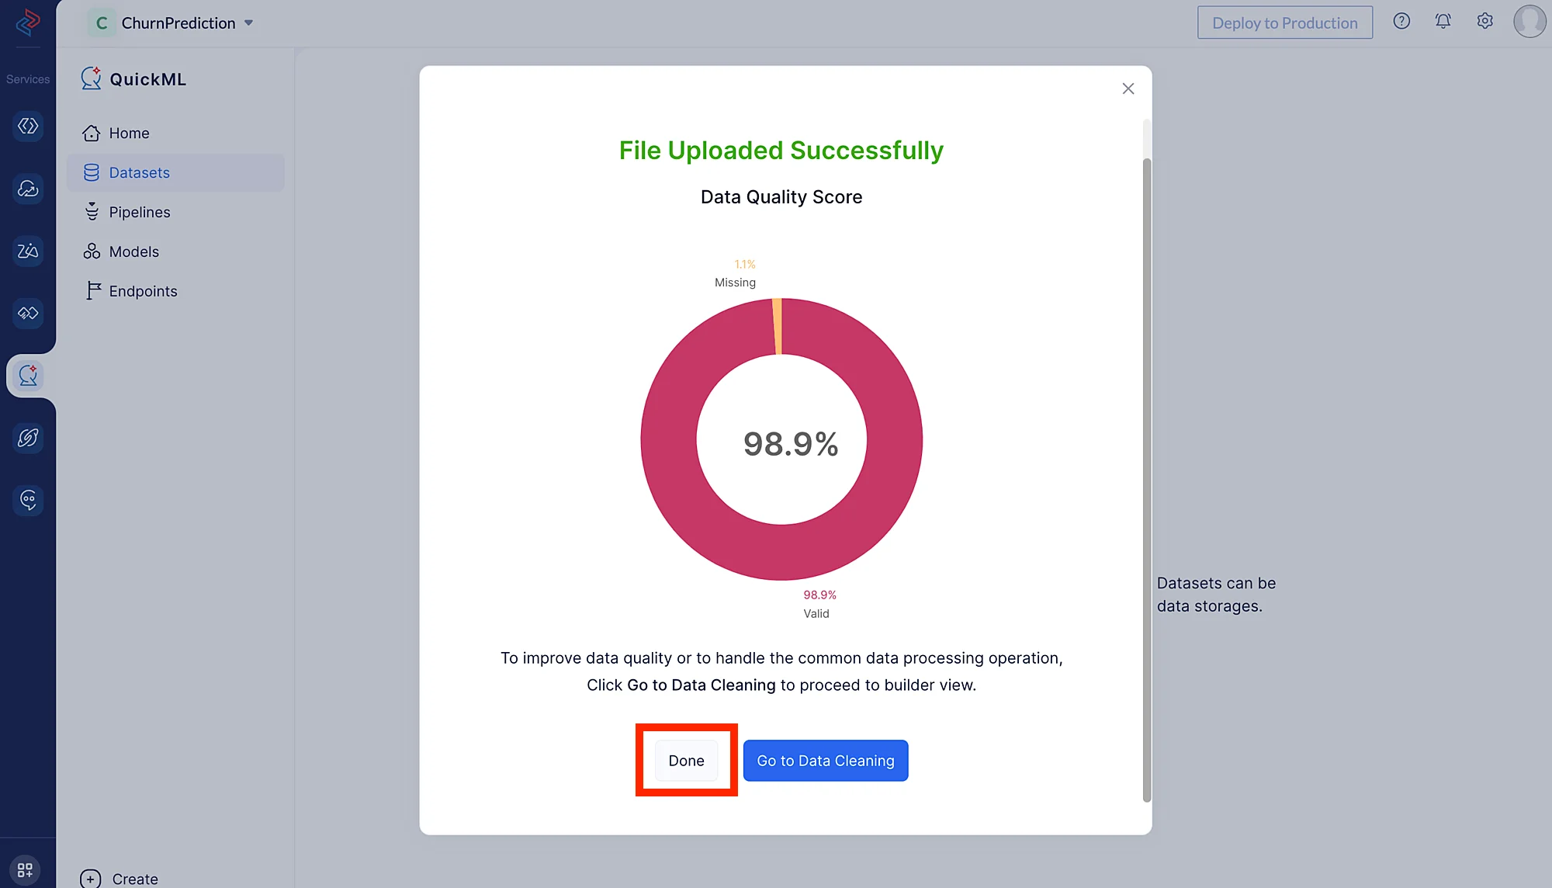The image size is (1552, 888).
Task: Click the Missing segment of donut chart
Action: 777,326
